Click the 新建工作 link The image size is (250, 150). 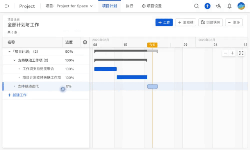click(17, 95)
